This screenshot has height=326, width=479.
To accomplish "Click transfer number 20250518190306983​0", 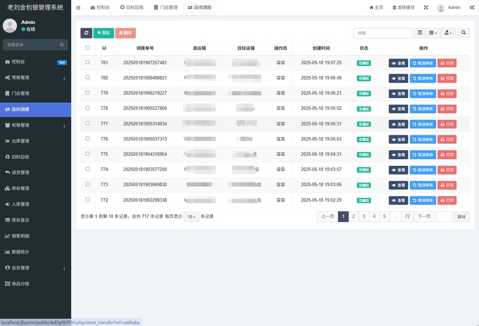I will [x=145, y=185].
